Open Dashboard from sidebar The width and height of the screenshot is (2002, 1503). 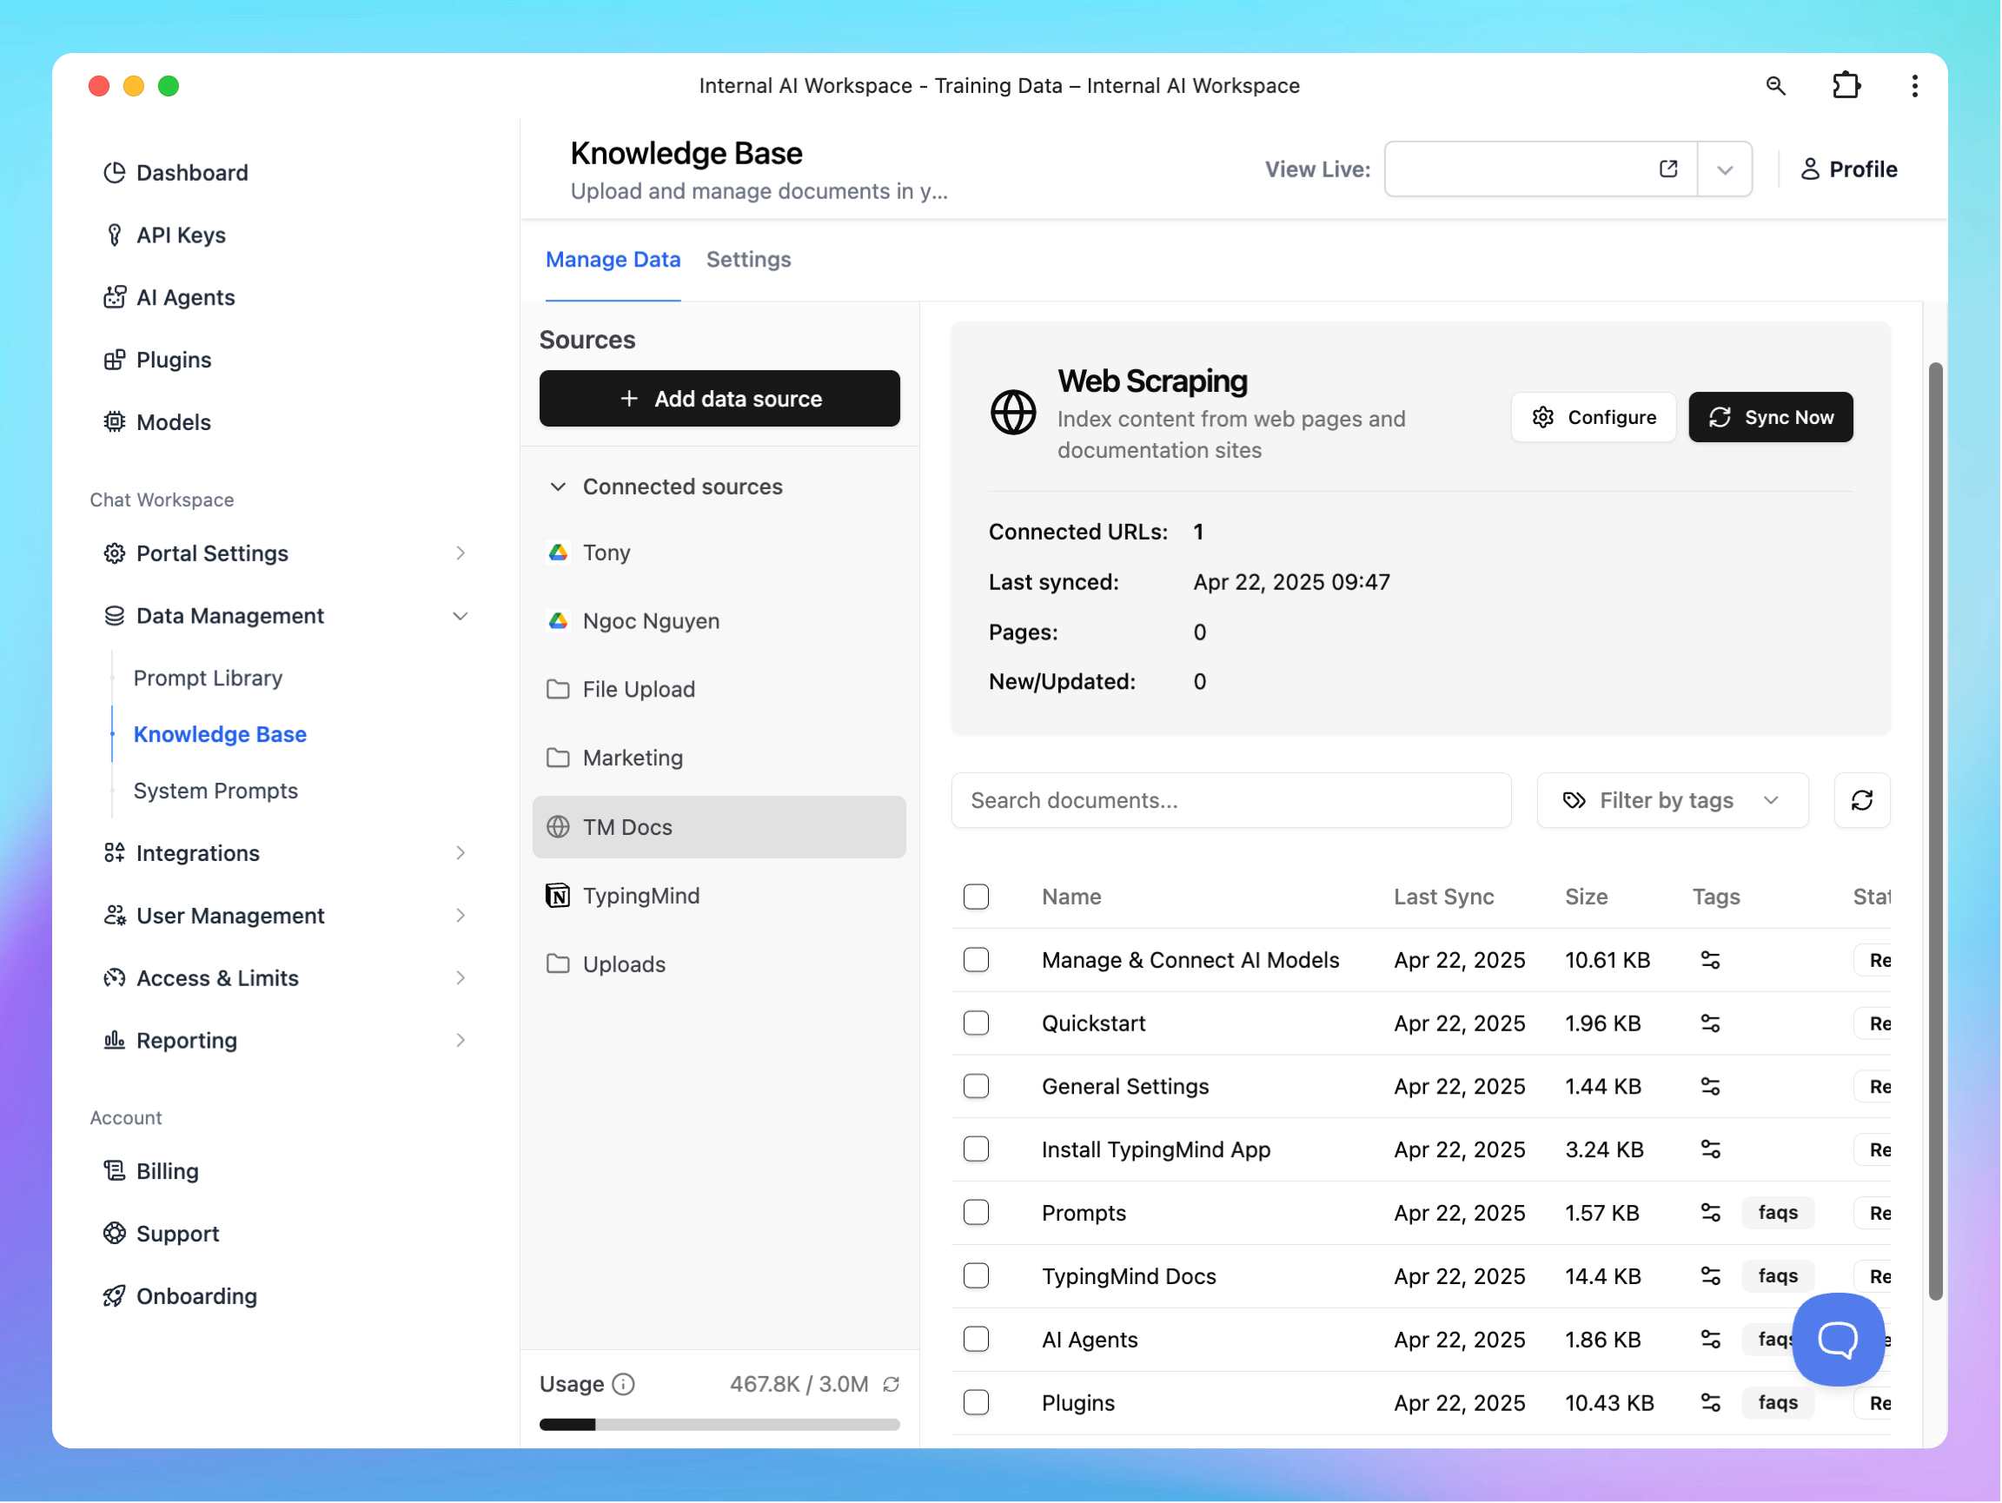click(x=176, y=173)
